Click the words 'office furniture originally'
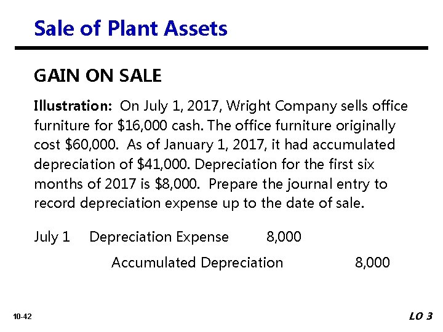Image resolution: width=443 pixels, height=332 pixels. (x=315, y=126)
